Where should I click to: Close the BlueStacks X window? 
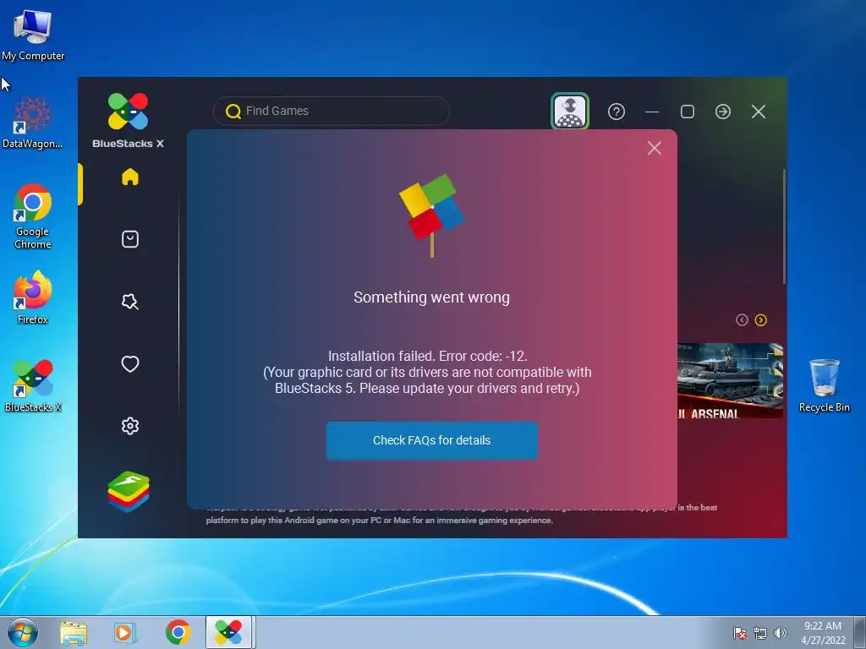pyautogui.click(x=759, y=112)
